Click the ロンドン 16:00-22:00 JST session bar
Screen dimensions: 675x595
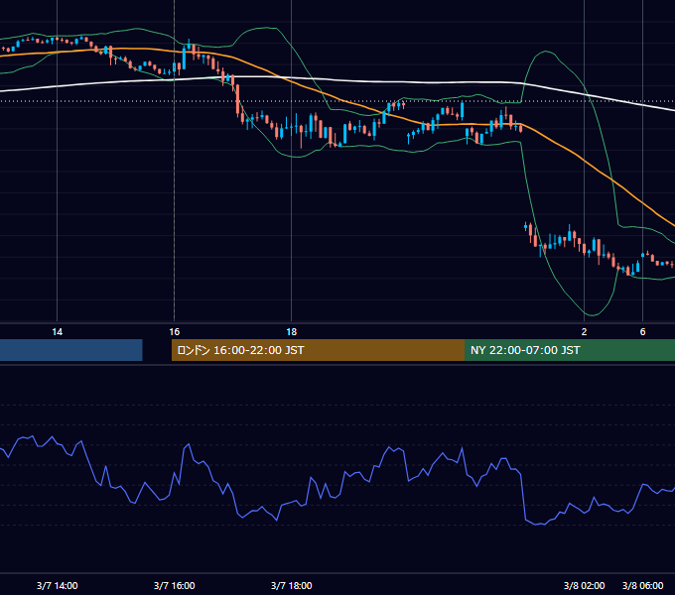coord(318,350)
